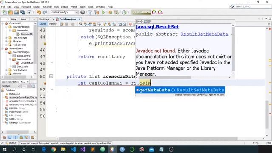
Task: Toggle Show Fields filter button
Action: (10, 138)
